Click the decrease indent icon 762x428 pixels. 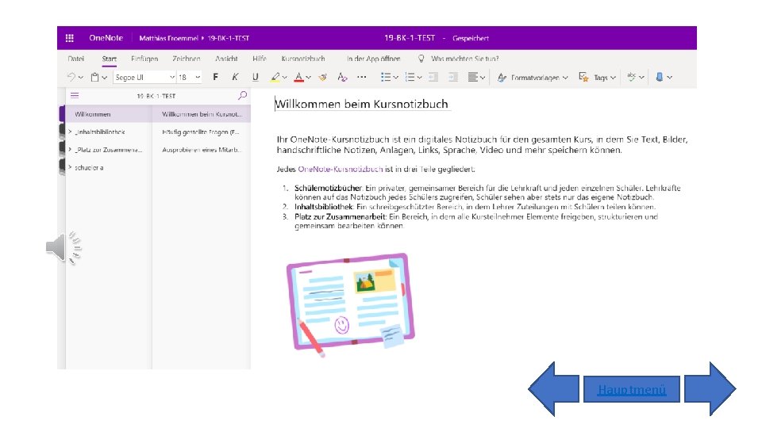(x=433, y=77)
